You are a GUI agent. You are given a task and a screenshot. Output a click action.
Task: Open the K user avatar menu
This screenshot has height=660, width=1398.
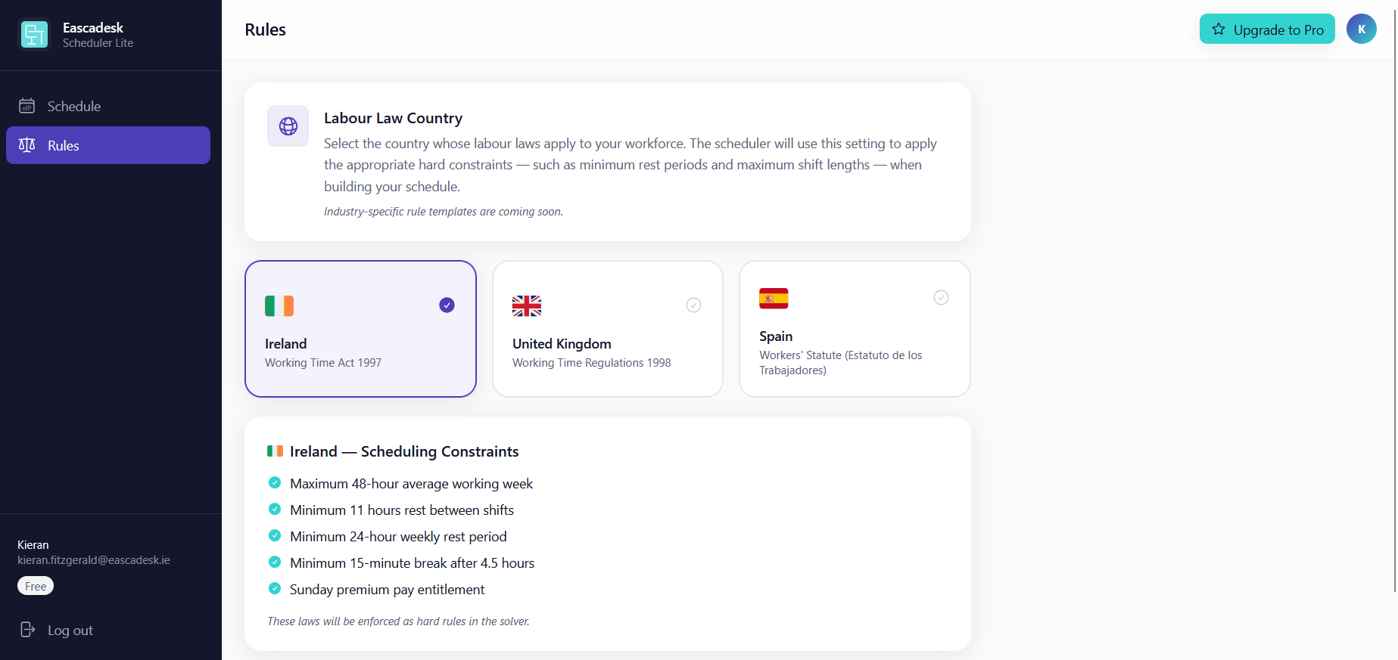coord(1361,29)
